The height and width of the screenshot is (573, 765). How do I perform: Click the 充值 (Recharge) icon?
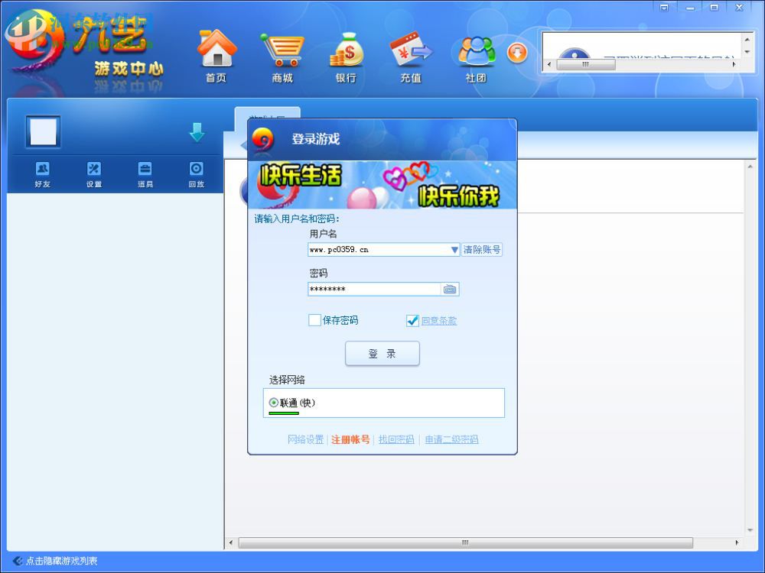point(410,50)
